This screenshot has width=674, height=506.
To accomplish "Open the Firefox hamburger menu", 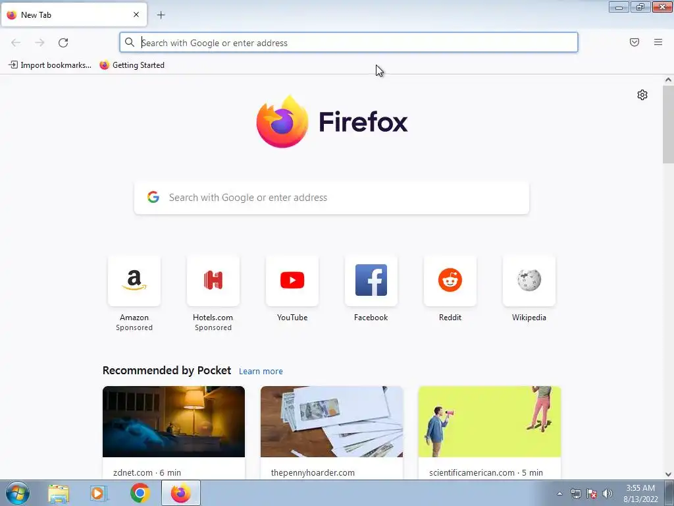I will click(658, 42).
